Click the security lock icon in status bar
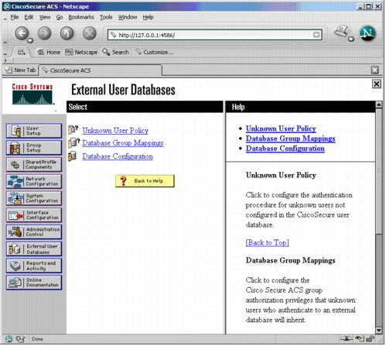386x346 pixels. tap(371, 339)
